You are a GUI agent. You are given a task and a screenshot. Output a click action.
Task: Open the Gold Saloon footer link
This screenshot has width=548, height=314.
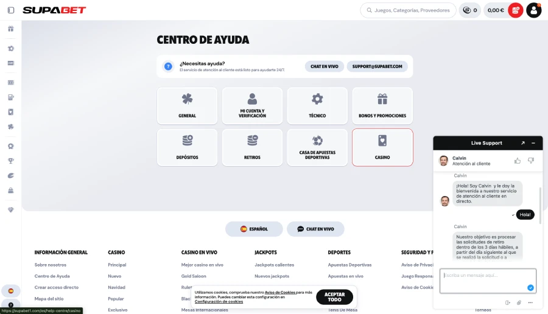pos(194,276)
